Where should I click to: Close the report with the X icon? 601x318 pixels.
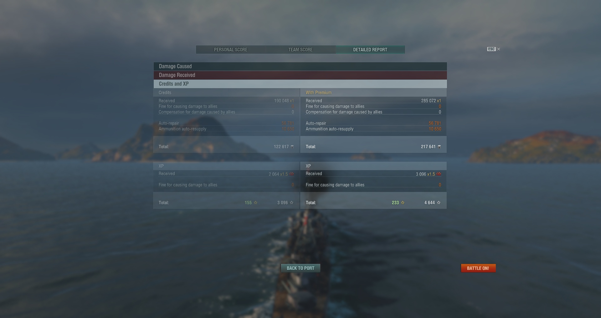(x=499, y=49)
